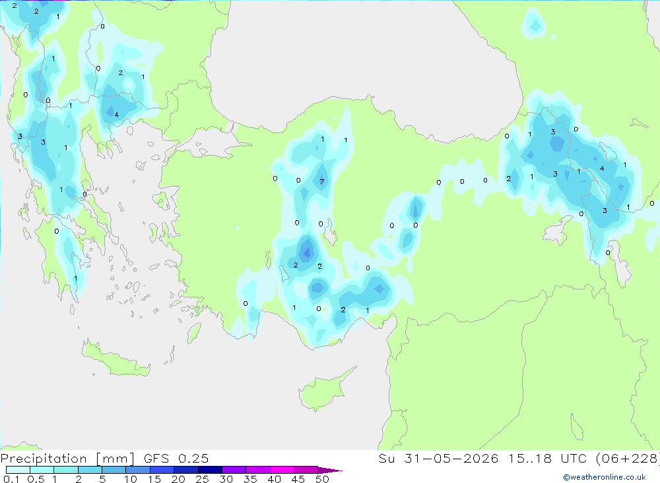Select the 35–40 mm purple legend swatch

pos(257,470)
